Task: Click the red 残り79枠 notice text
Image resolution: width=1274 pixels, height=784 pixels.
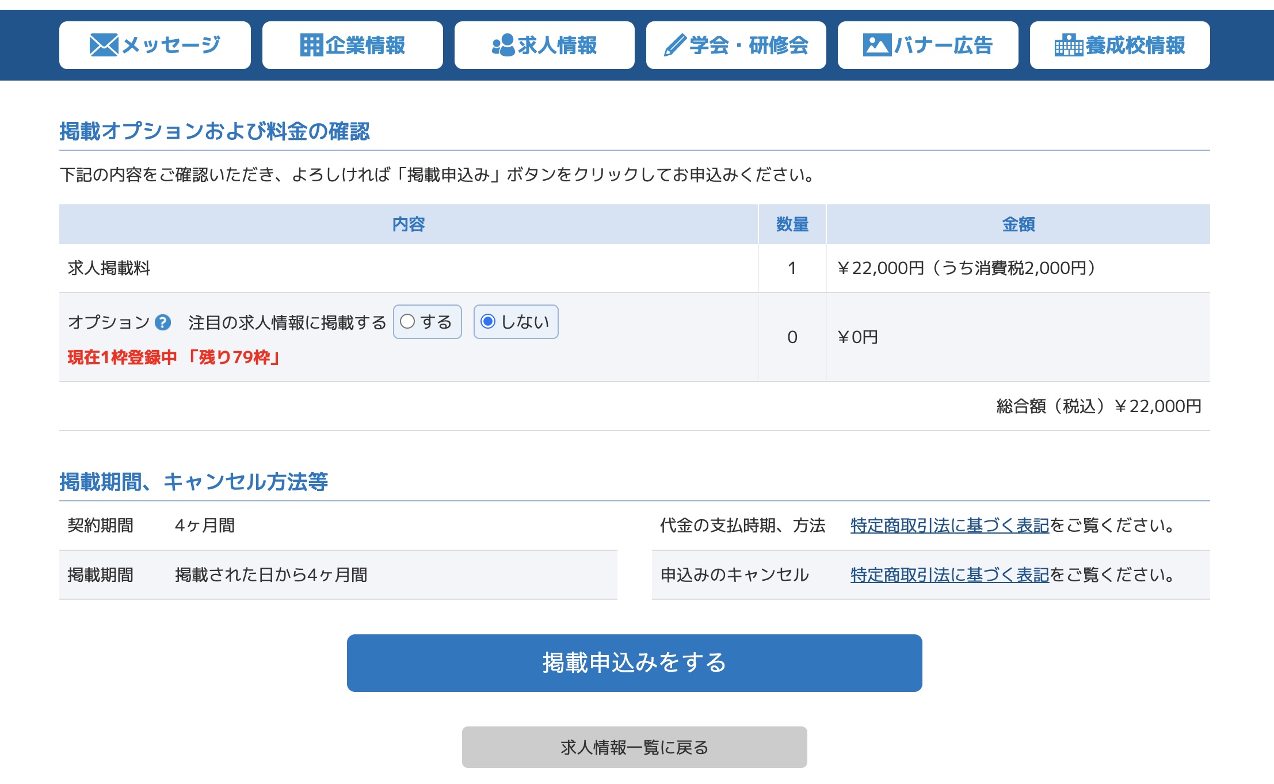Action: pos(235,357)
